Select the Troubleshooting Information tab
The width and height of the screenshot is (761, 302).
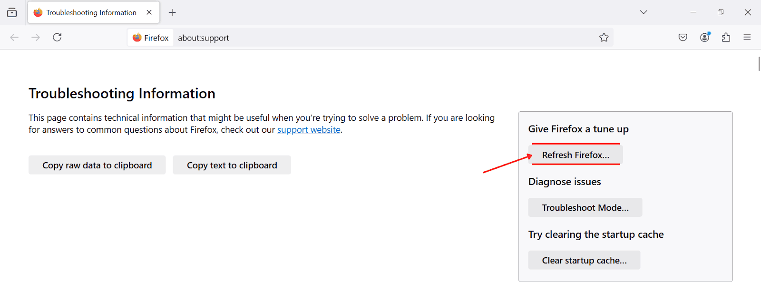coord(94,12)
